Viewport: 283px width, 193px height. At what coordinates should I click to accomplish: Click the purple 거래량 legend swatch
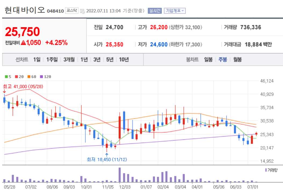point(266,170)
